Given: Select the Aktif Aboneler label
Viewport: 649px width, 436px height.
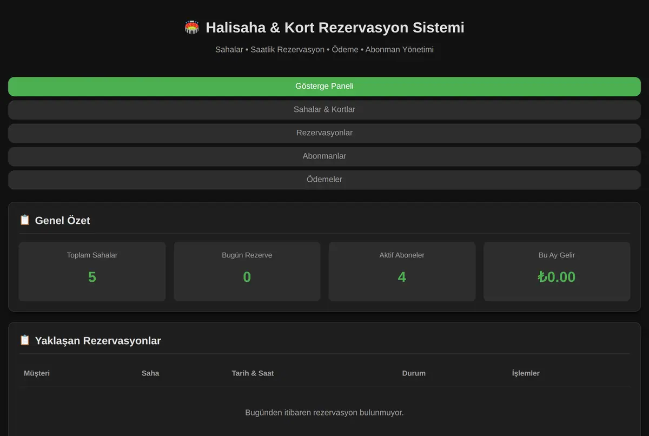Looking at the screenshot, I should [x=402, y=255].
